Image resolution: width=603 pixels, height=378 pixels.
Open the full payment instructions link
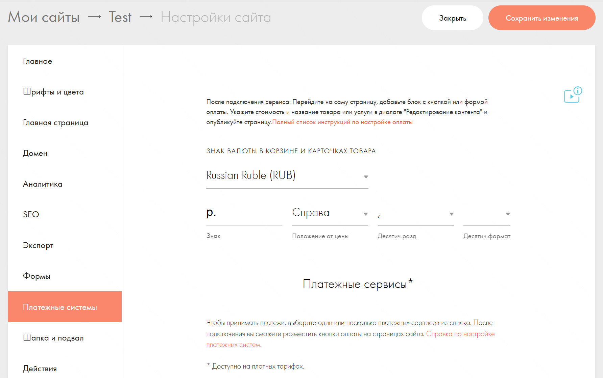[342, 122]
